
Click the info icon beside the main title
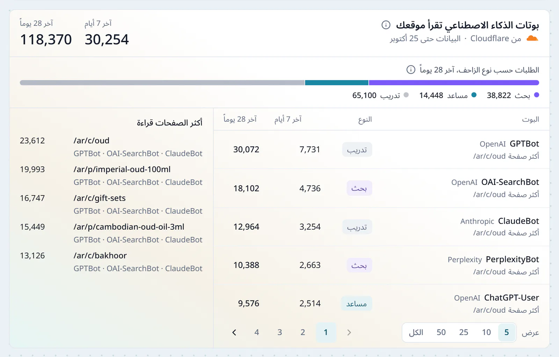[x=386, y=25]
